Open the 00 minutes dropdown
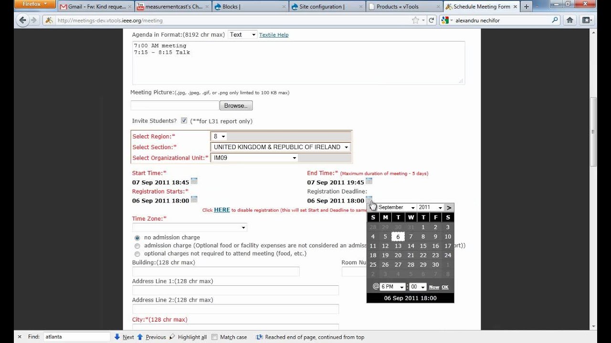This screenshot has width=611, height=343. coord(417,287)
